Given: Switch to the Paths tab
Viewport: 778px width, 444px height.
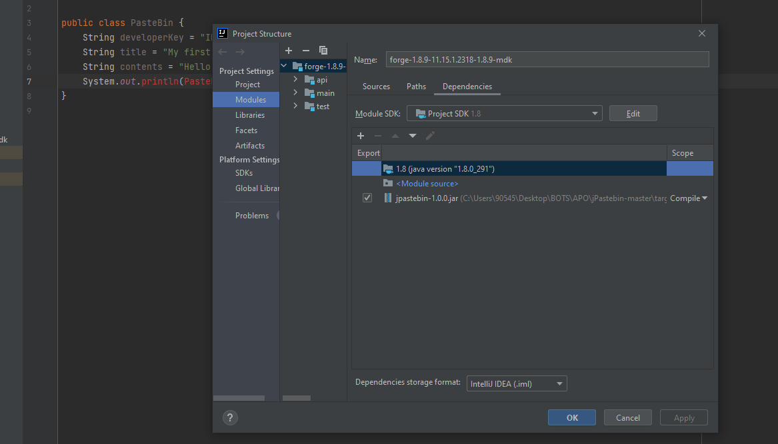Looking at the screenshot, I should pos(416,87).
